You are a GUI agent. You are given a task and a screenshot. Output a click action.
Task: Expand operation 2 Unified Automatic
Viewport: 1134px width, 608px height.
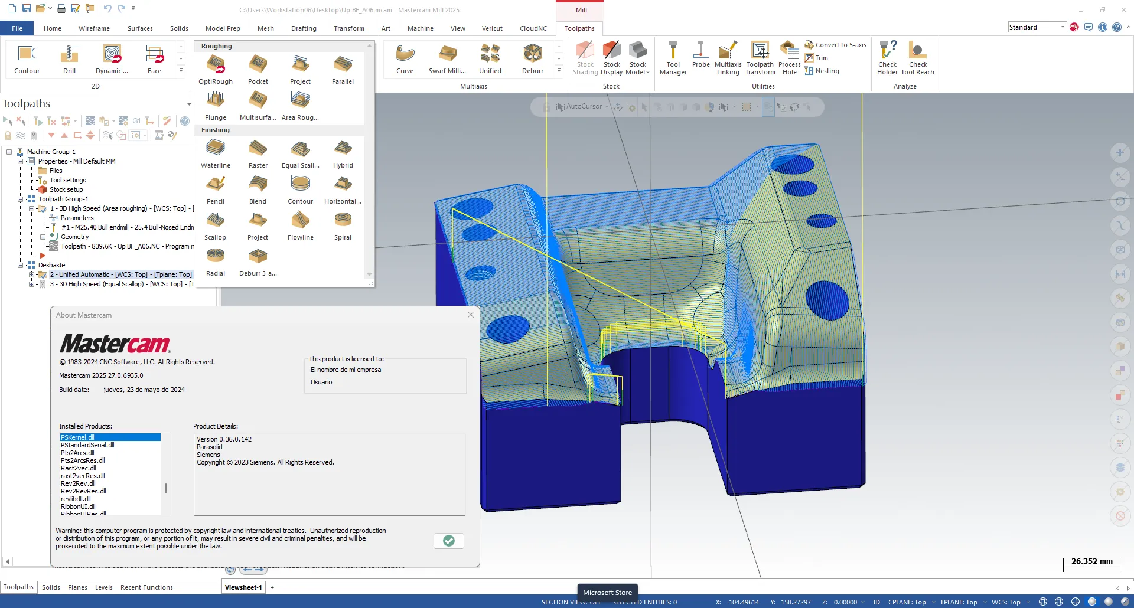32,274
